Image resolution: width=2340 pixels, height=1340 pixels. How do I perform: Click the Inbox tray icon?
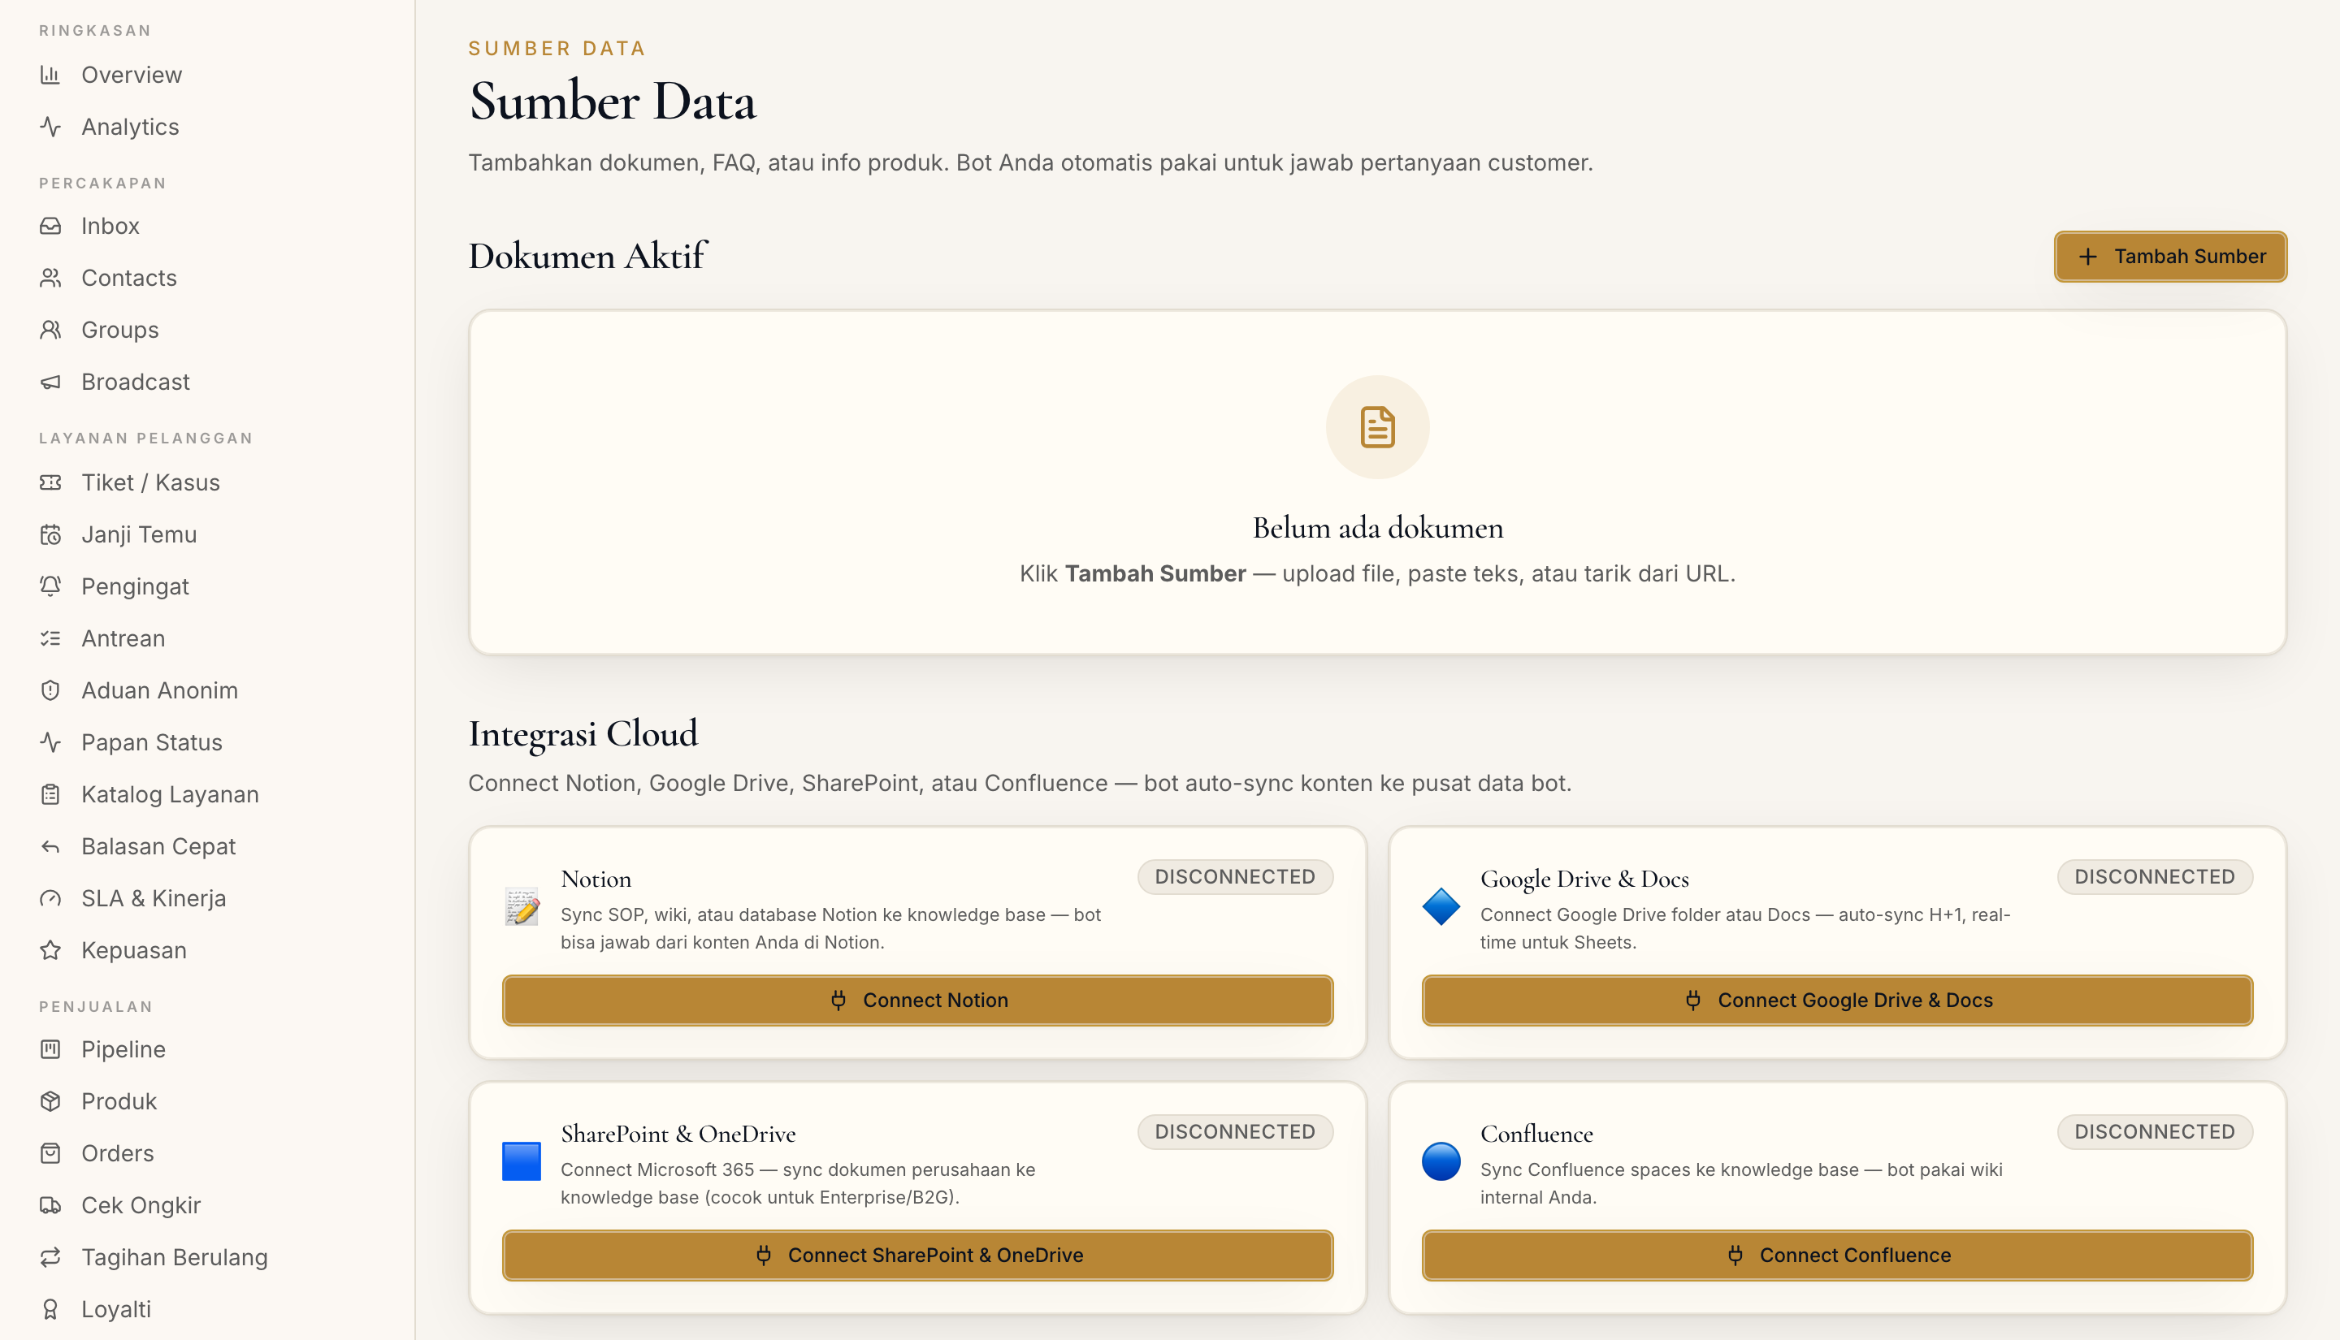(50, 226)
